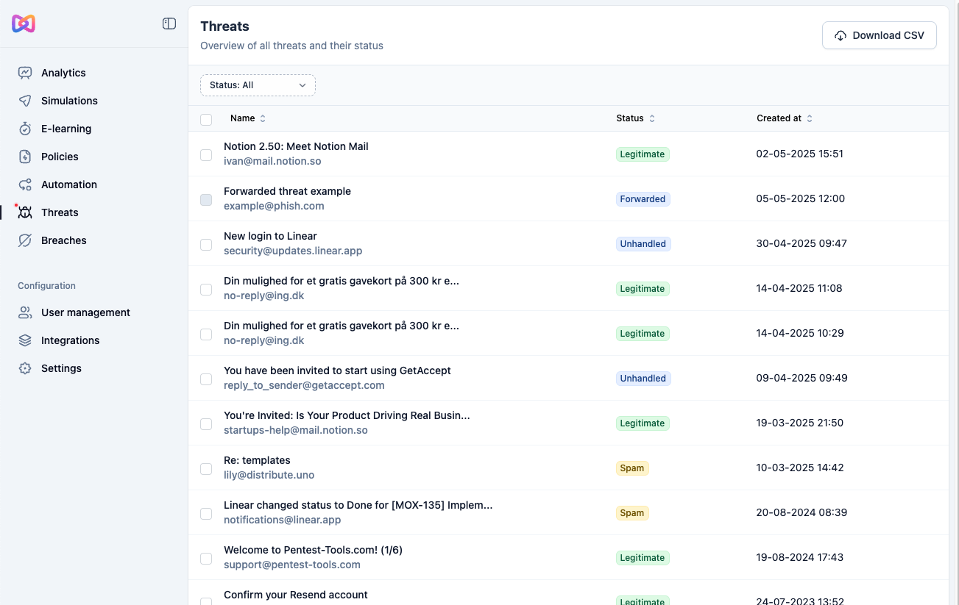Select the checkbox for New login to Linear
The height and width of the screenshot is (605, 959).
click(206, 245)
